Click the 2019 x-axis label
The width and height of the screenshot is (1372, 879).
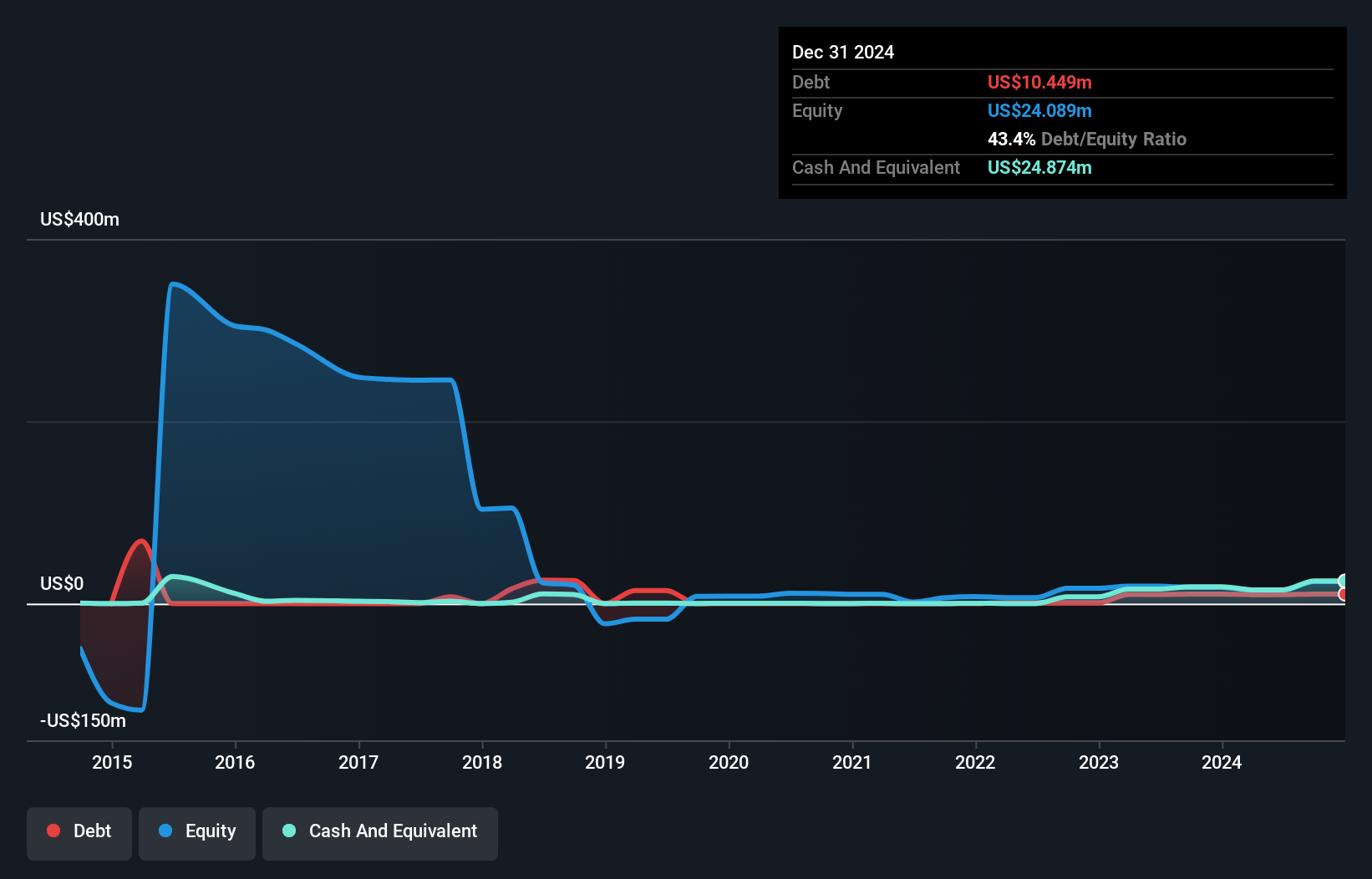pos(605,762)
